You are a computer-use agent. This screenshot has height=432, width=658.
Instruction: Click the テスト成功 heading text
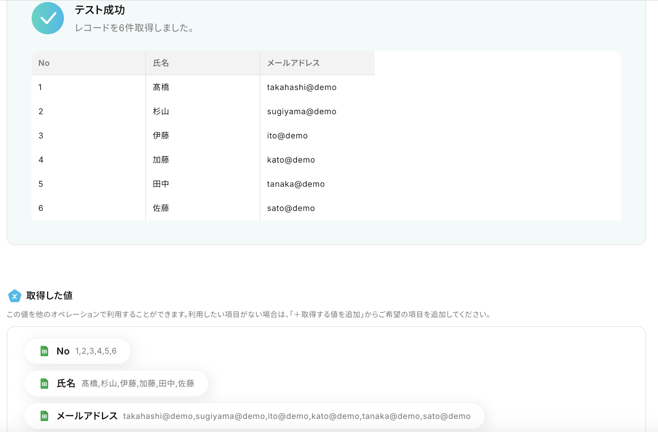point(100,10)
